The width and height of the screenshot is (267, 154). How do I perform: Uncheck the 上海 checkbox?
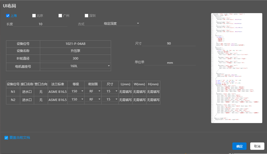[8, 16]
